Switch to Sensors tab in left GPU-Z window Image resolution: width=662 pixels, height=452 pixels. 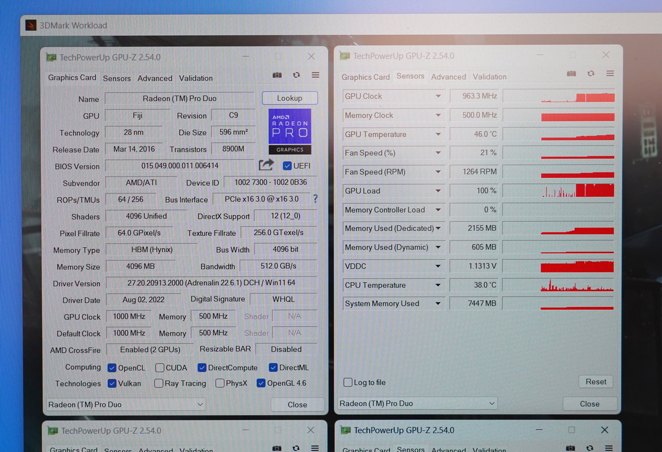click(117, 78)
